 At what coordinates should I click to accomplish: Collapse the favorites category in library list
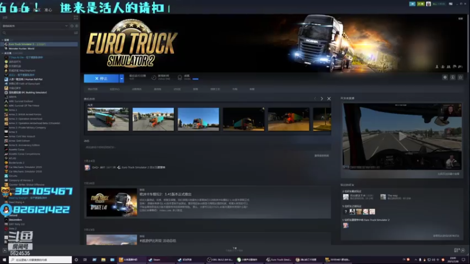point(3,40)
